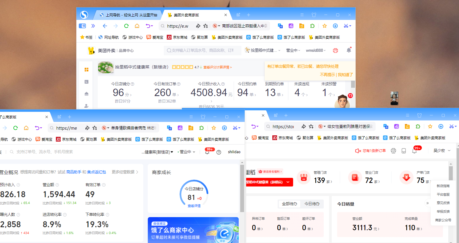Click 举报反馈 in side panel
459x243 pixels.
tap(443, 211)
